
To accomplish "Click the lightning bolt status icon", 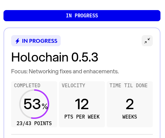I will pyautogui.click(x=17, y=41).
